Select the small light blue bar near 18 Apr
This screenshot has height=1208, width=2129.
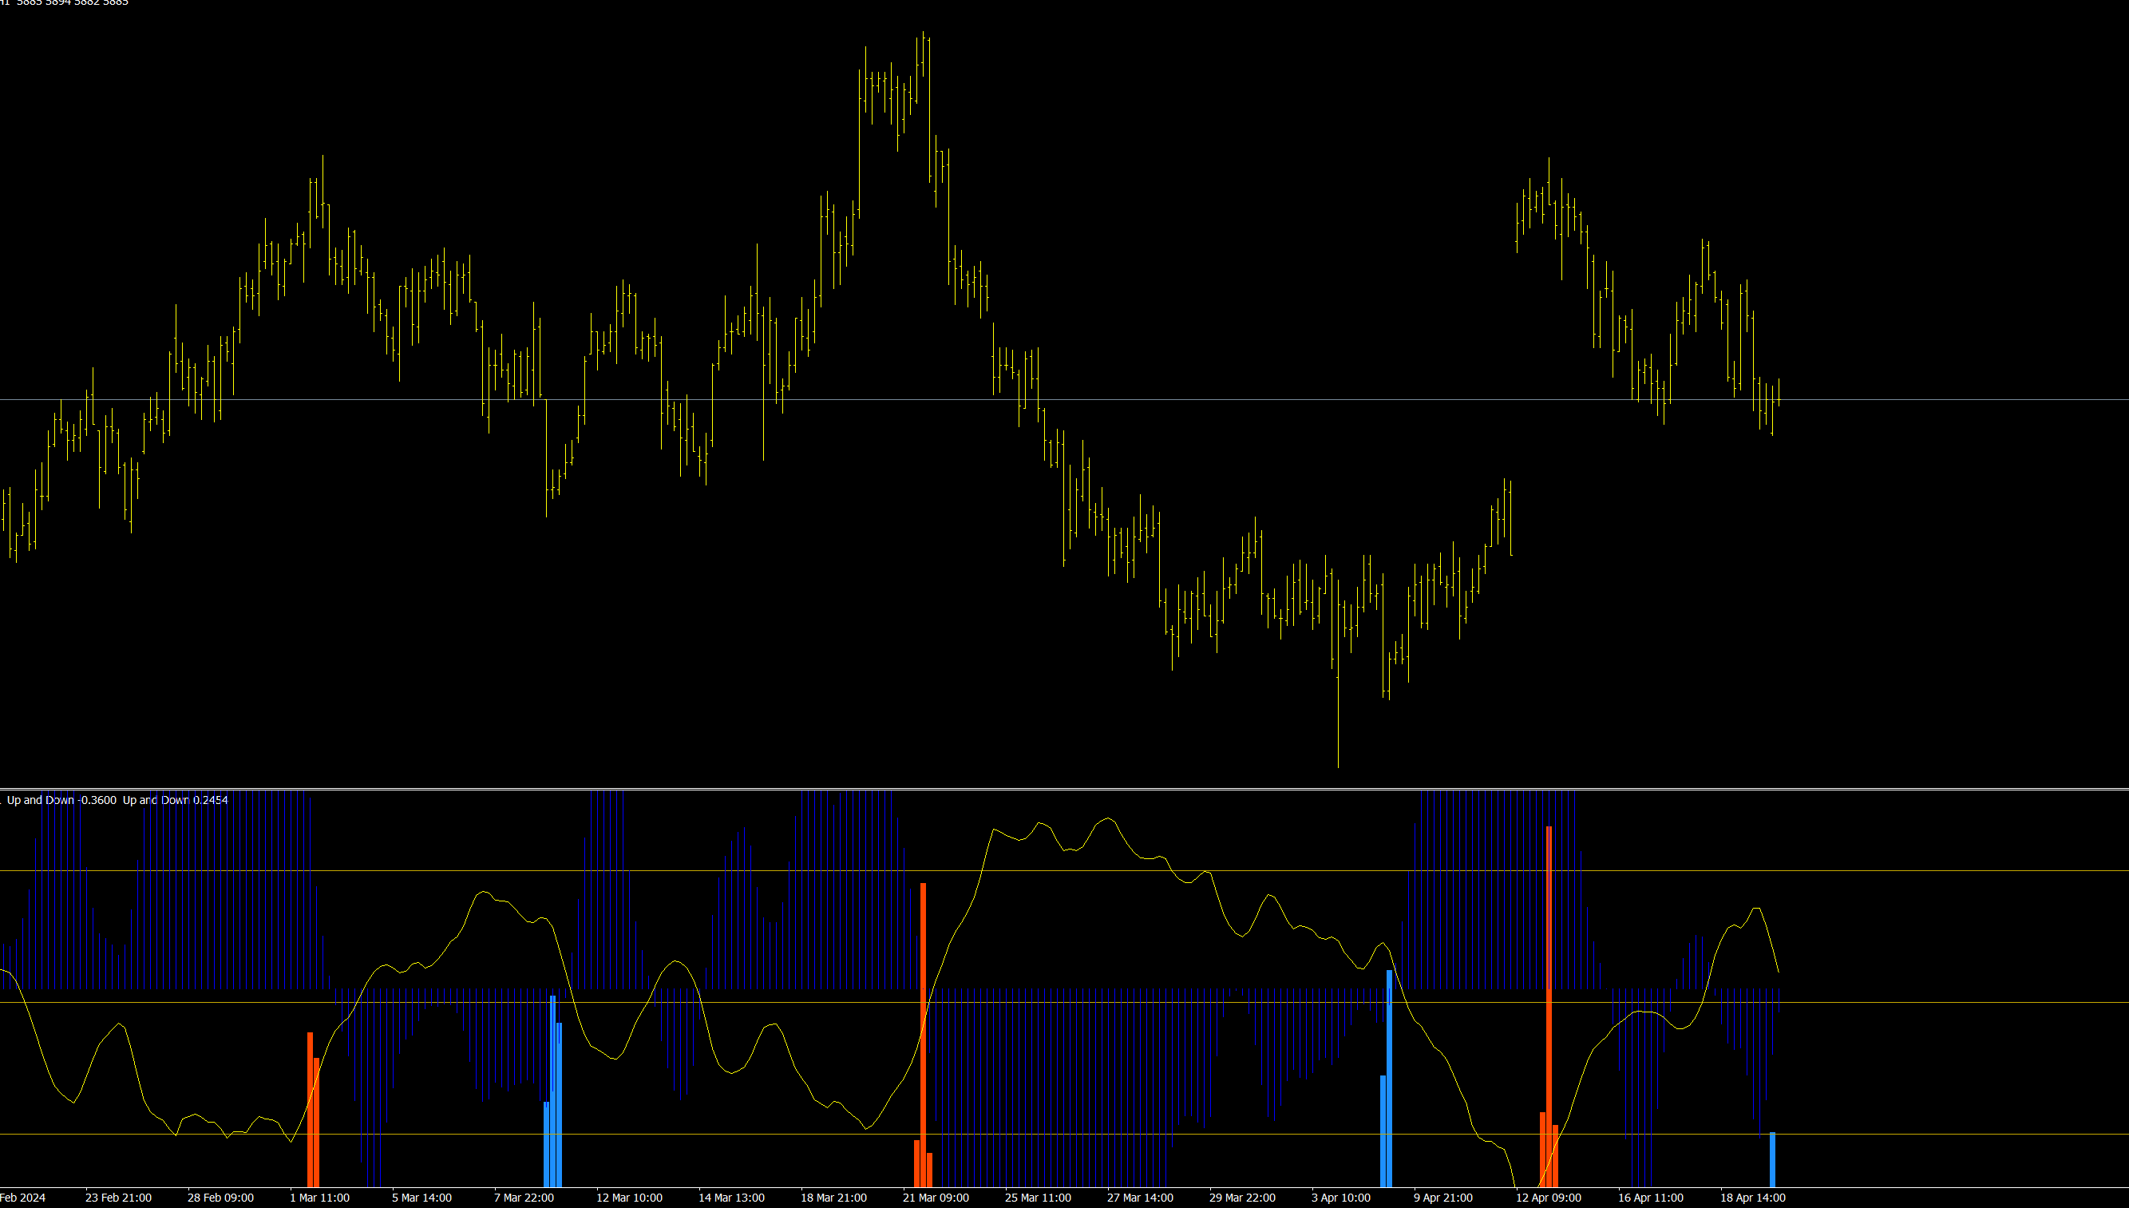point(1772,1159)
